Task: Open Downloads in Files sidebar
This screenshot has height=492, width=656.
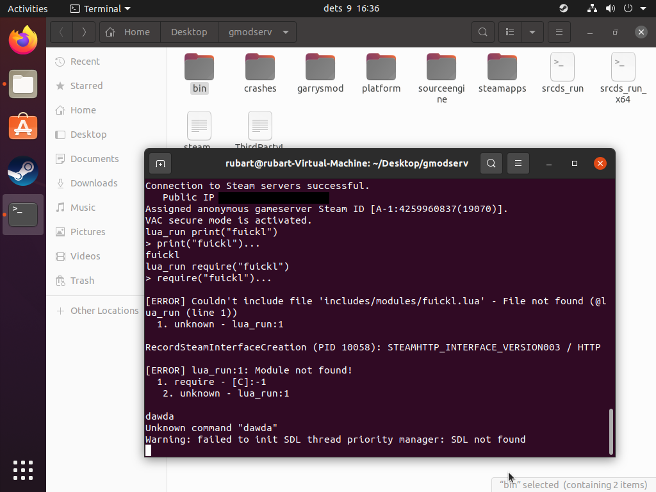Action: pos(96,183)
